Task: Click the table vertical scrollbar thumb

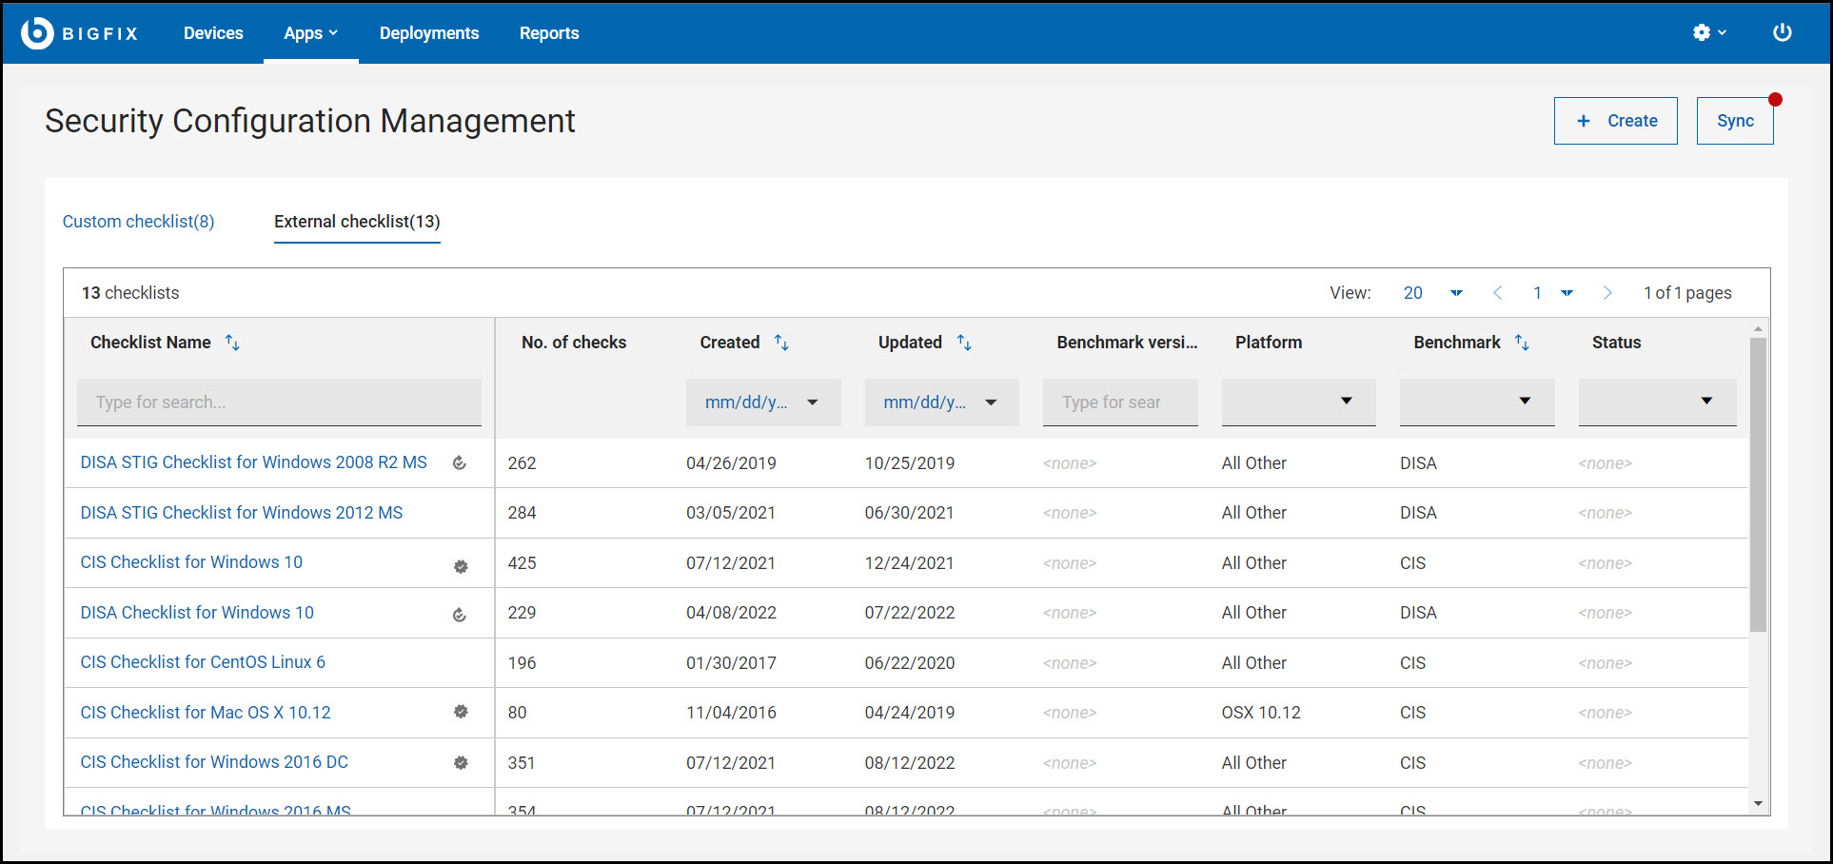Action: click(1758, 484)
